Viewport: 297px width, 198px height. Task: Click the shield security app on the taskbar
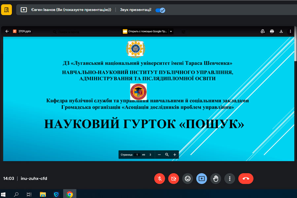pos(56,194)
